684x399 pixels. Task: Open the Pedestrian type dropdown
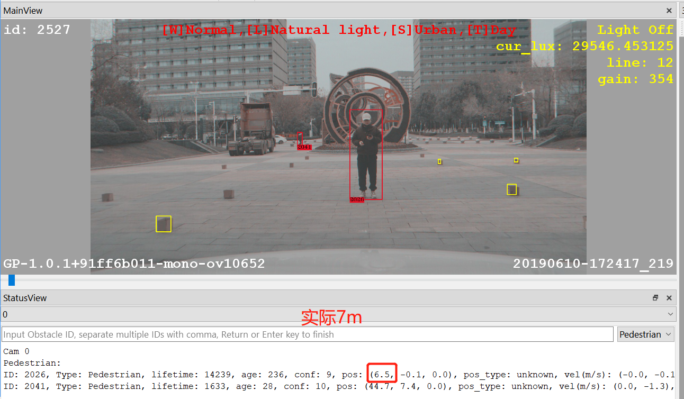(x=645, y=334)
